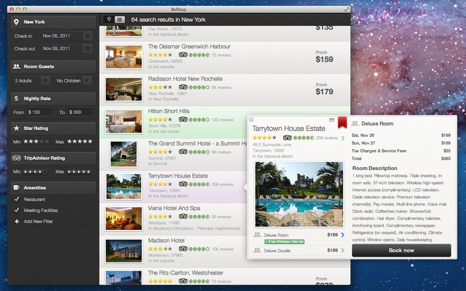Open the 2 Adults dropdown
Viewport: 466px width, 291px height.
31,81
